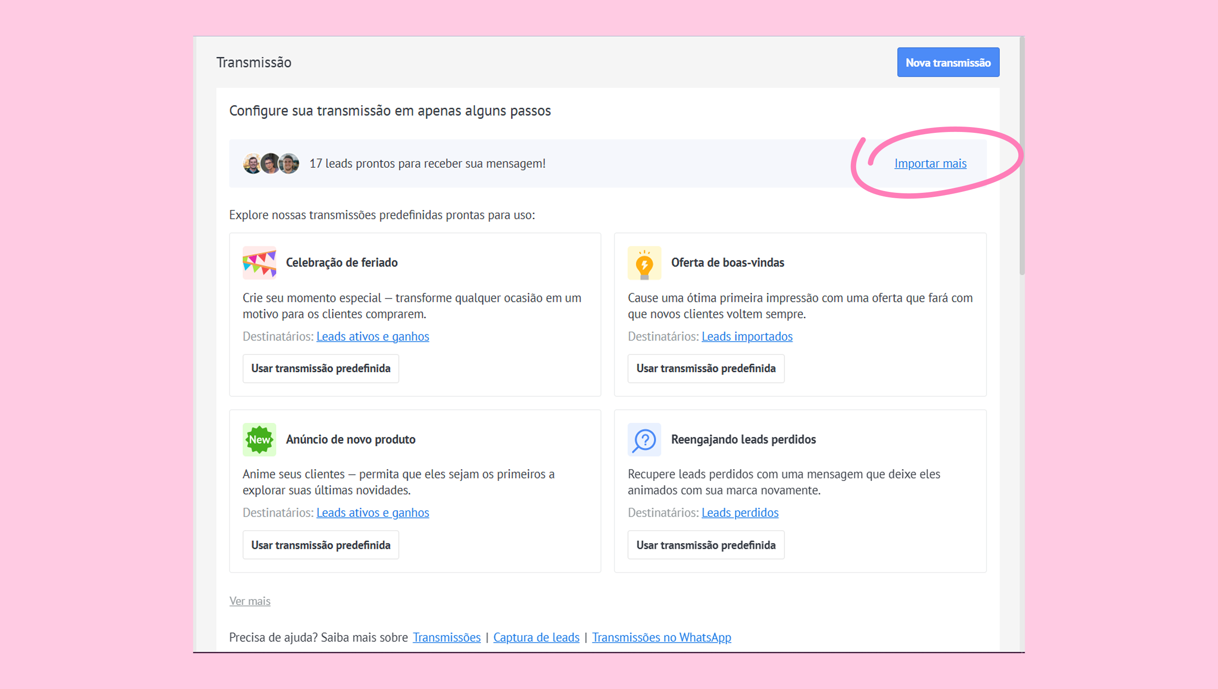Viewport: 1218px width, 689px height.
Task: Click 'Configure sua transmissão em apenas alguns passos'
Action: (390, 111)
